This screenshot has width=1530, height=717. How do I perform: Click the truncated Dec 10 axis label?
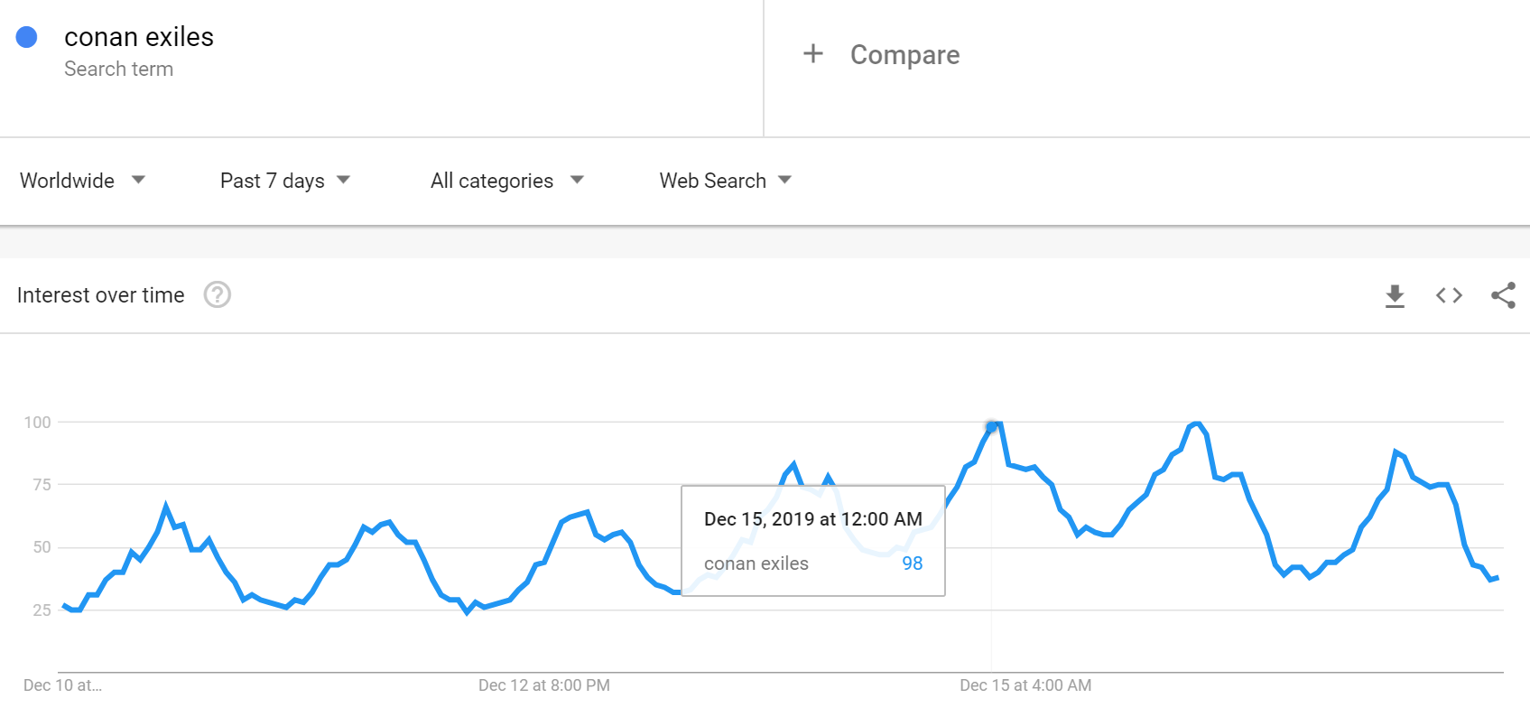click(x=62, y=685)
